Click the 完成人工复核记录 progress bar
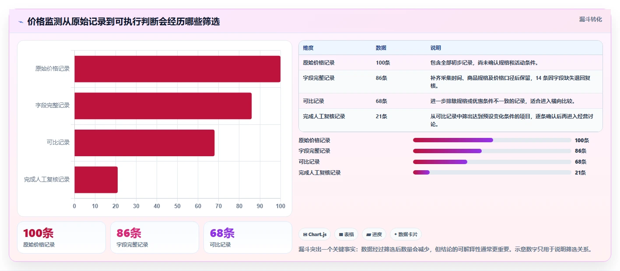620x271 pixels. (492, 172)
